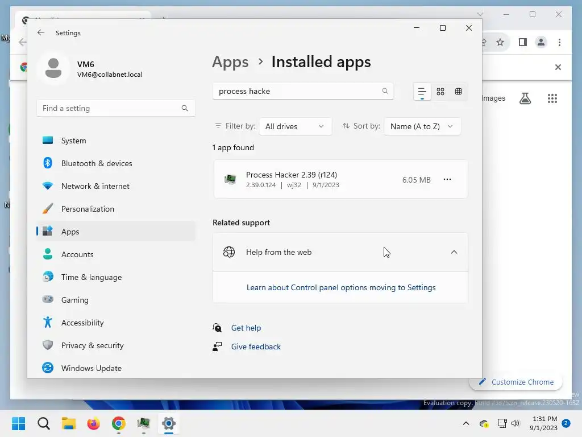582x437 pixels.
Task: Bookmark page with star icon in Chrome
Action: (500, 42)
